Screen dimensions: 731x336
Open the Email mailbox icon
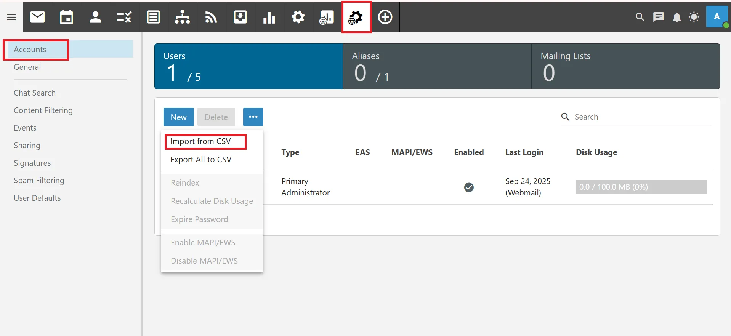(37, 17)
